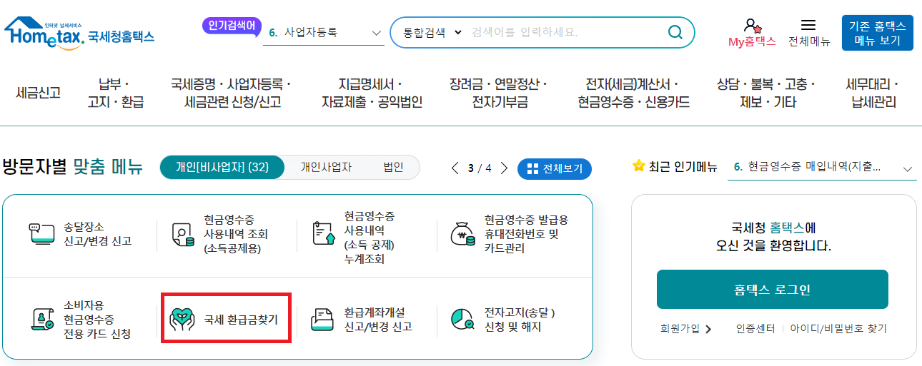This screenshot has height=366, width=922.
Task: Click the arrow next to 회원가입
Action: pyautogui.click(x=708, y=330)
